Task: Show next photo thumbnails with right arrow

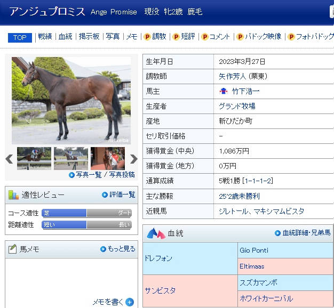Action: 134,159
